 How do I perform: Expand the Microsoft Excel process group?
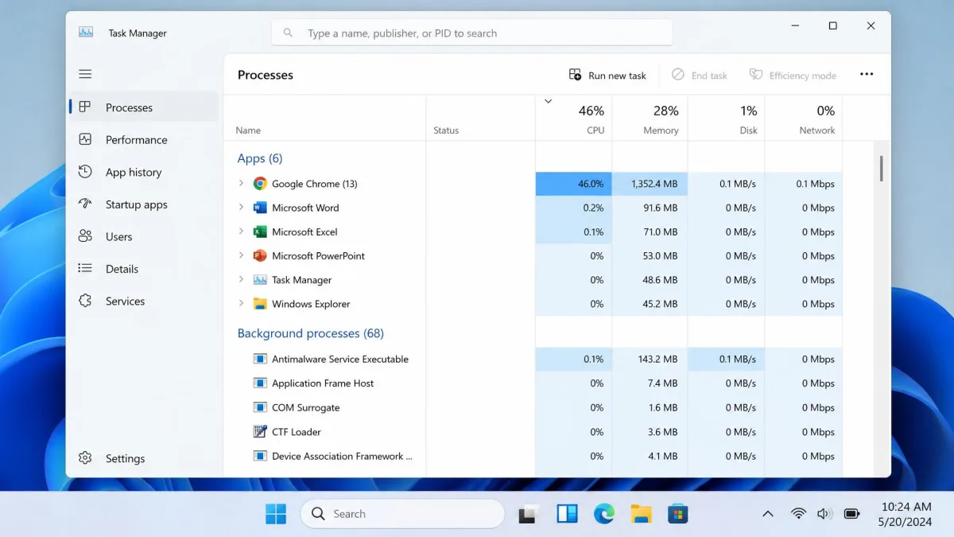pos(241,232)
